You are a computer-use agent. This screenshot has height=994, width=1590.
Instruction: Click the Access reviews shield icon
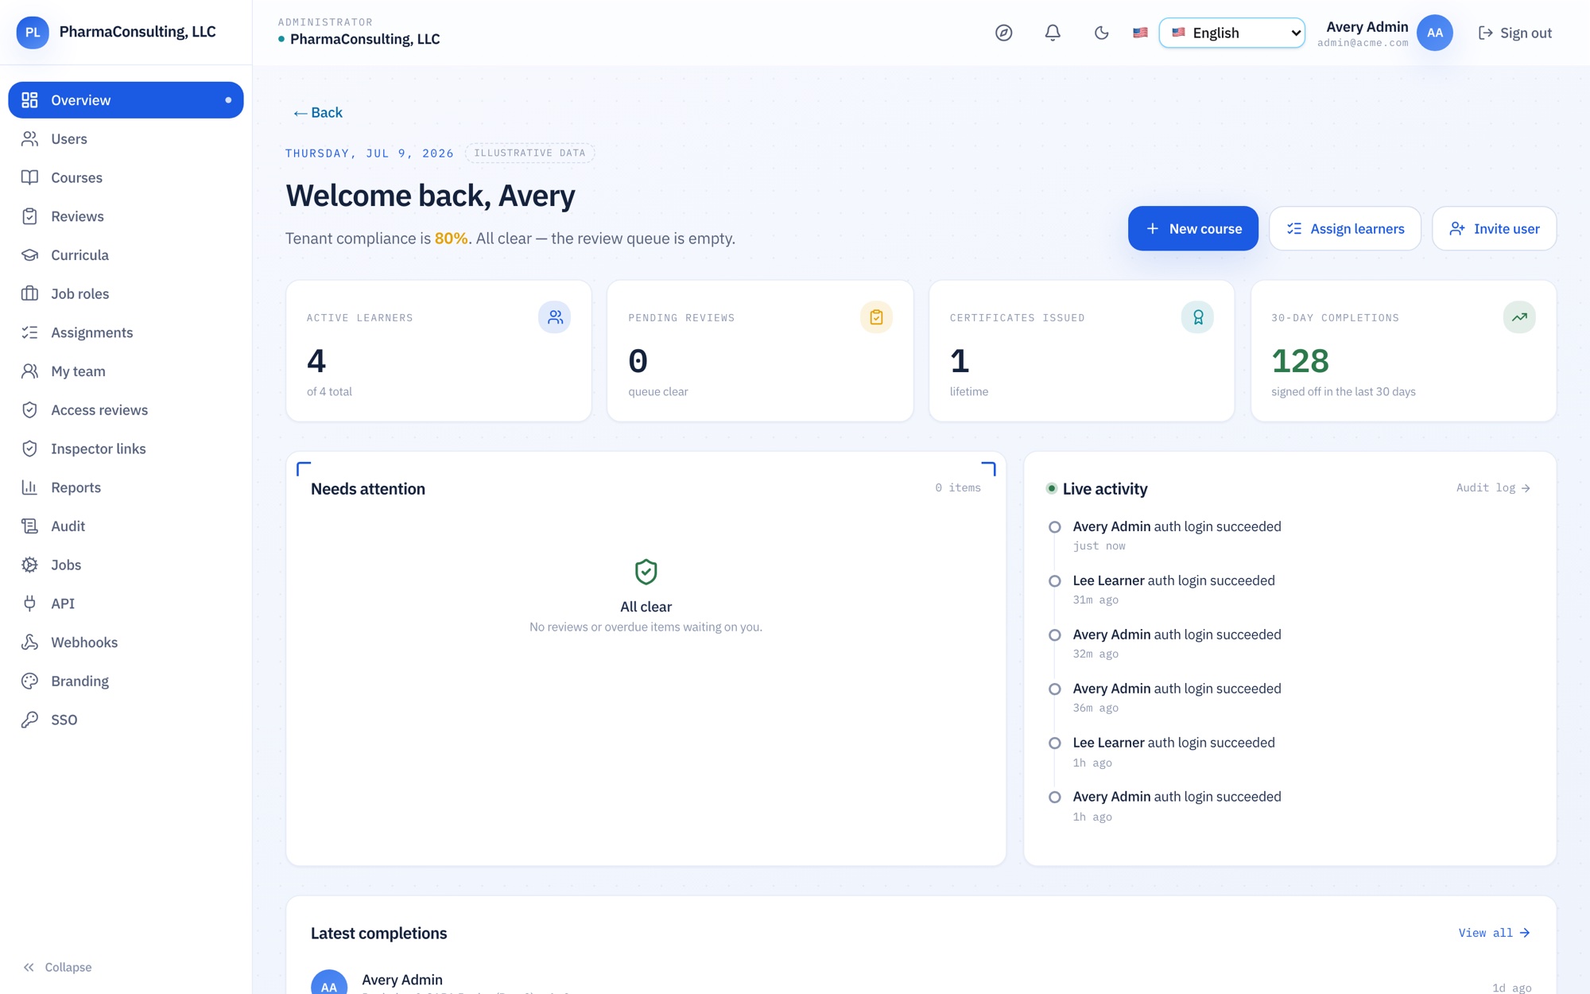[29, 410]
